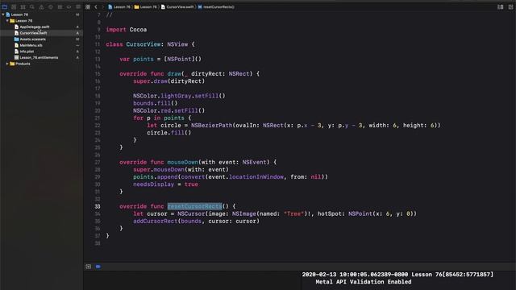Viewport: 516px width, 290px height.
Task: Open resetCursorRects() jump bar menu
Action: [216, 7]
